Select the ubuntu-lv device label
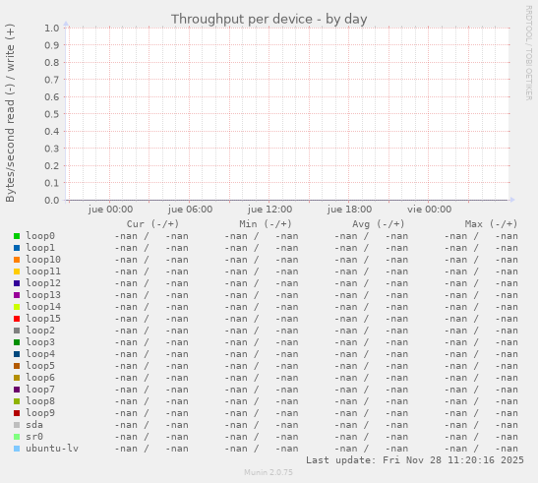This screenshot has height=483, width=538. coord(52,449)
